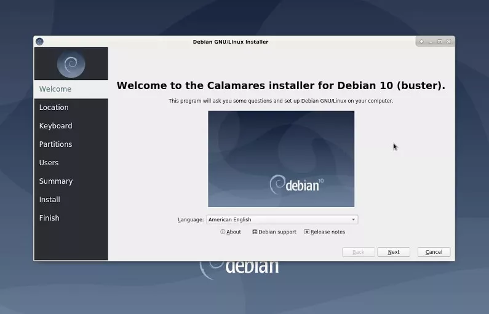Viewport: 489px width, 314px height.
Task: Click the keep-above arrow button in title bar
Action: coord(421,41)
